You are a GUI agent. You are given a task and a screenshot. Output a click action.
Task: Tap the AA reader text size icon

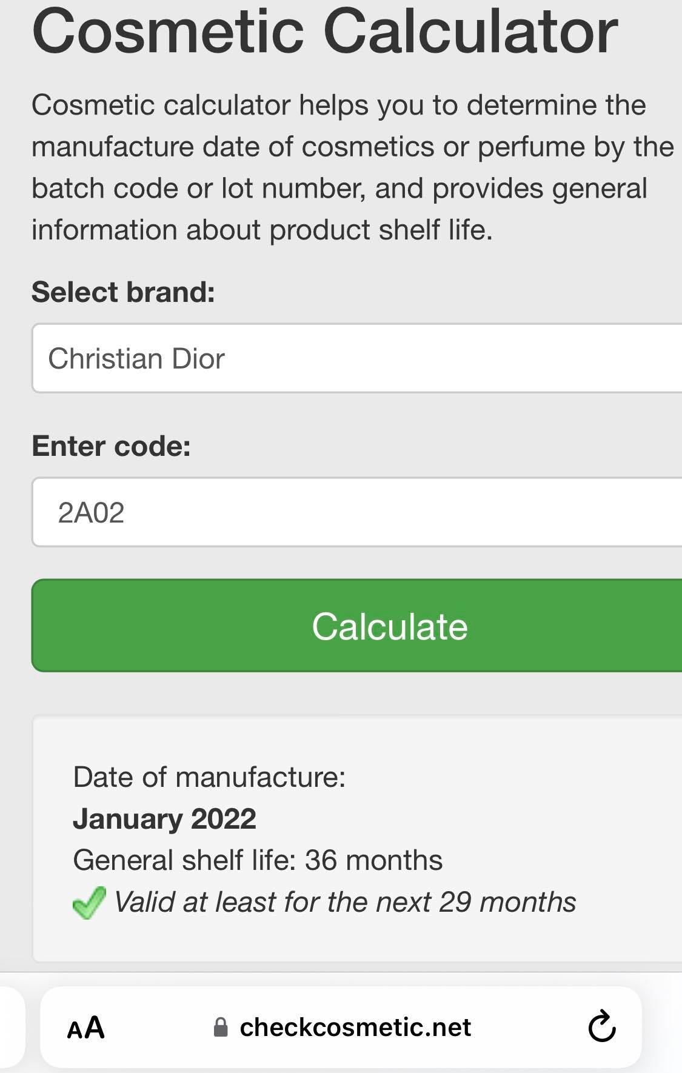point(85,1028)
